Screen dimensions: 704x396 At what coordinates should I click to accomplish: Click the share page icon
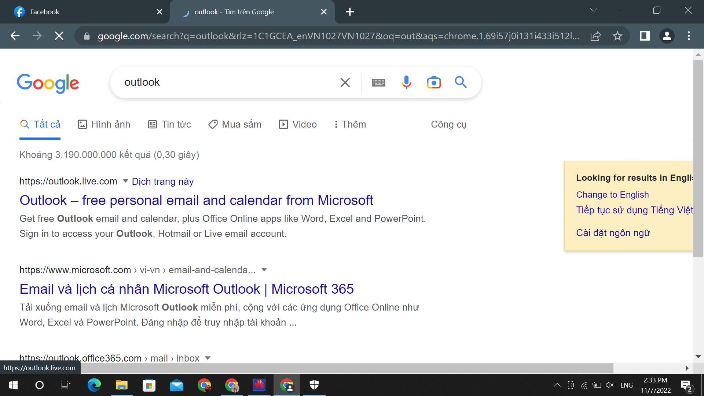595,36
